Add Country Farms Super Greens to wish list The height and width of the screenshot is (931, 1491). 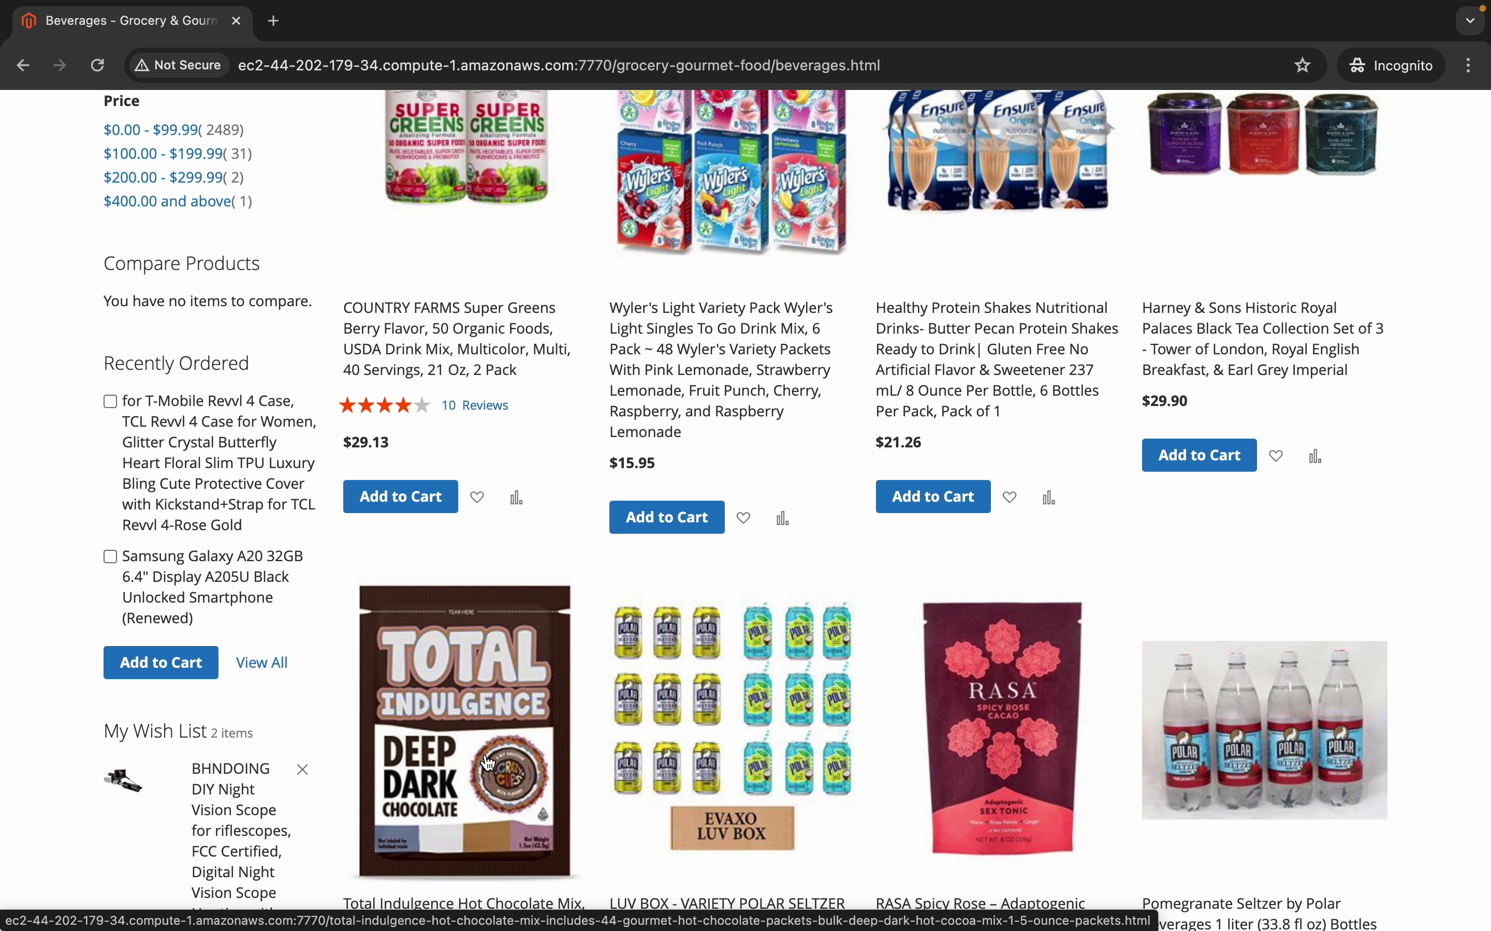[477, 497]
